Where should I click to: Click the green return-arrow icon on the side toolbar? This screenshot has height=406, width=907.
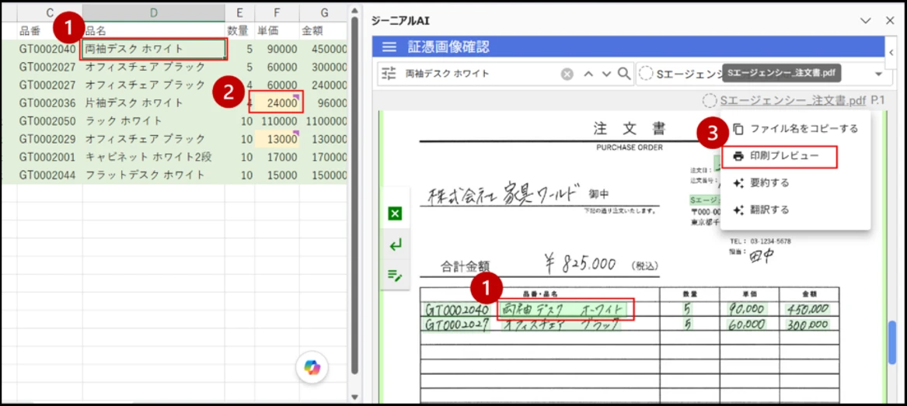[395, 245]
